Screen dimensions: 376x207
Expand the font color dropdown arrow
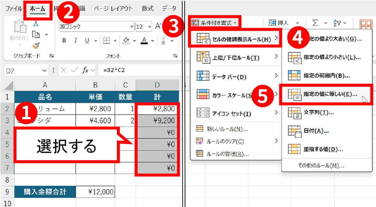click(153, 41)
